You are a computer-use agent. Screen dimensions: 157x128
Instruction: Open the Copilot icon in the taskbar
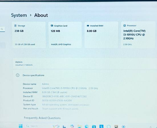click(72, 126)
